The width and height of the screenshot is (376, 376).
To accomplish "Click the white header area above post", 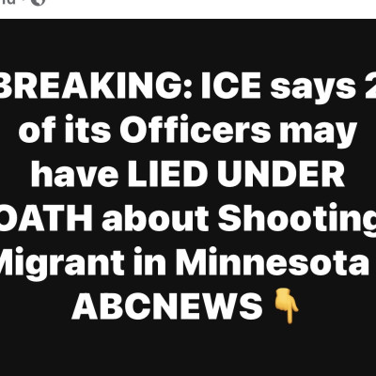I will tap(188, 9).
